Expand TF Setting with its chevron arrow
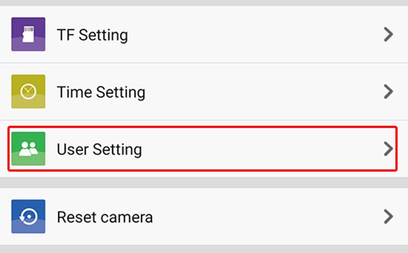This screenshot has height=253, width=408. 388,35
